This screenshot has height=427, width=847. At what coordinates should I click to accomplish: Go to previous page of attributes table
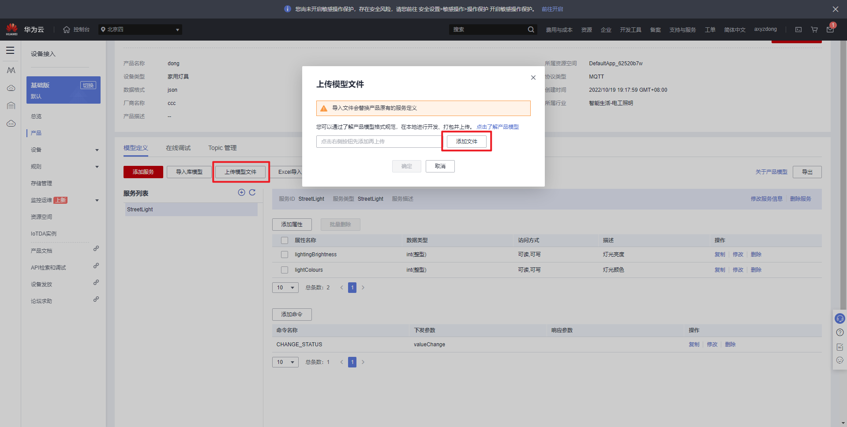pyautogui.click(x=341, y=288)
